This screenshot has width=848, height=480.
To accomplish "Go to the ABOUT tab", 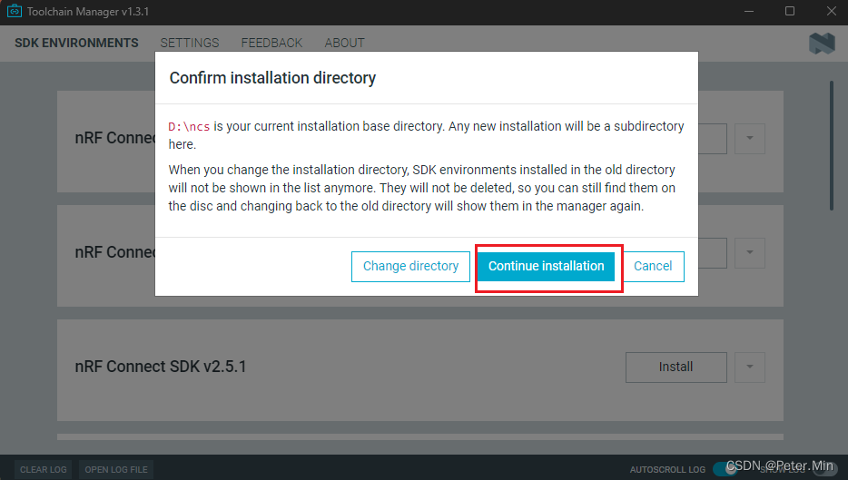I will coord(344,43).
